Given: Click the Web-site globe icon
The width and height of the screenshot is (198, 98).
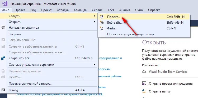Looking at the screenshot, I should (102, 23).
